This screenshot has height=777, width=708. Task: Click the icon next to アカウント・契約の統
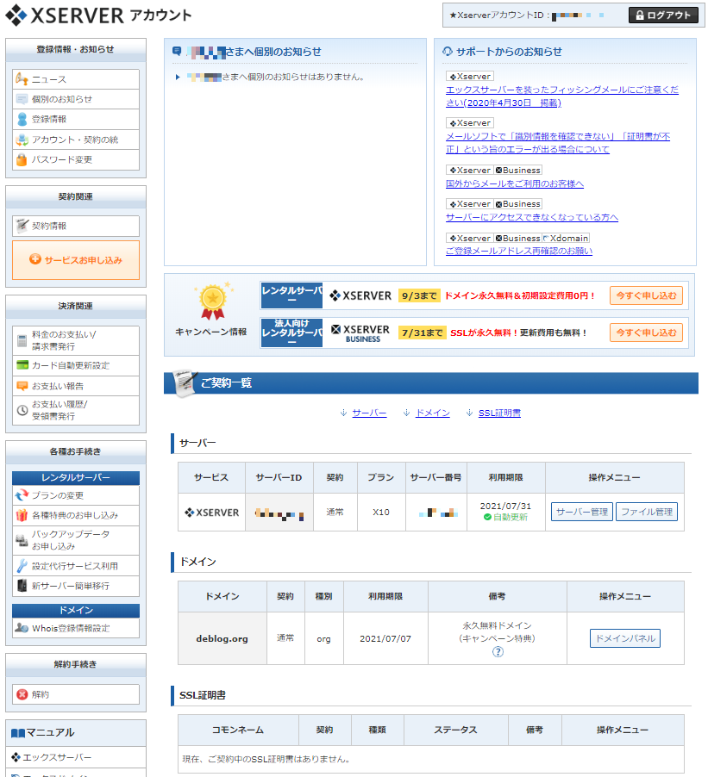[22, 140]
